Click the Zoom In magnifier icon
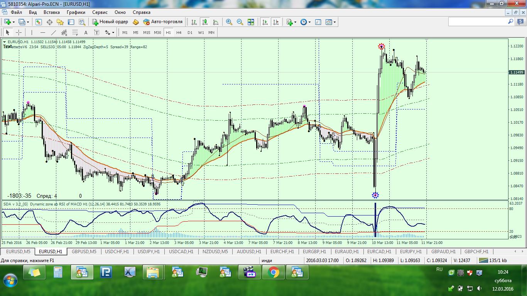This screenshot has width=527, height=296. point(229,22)
